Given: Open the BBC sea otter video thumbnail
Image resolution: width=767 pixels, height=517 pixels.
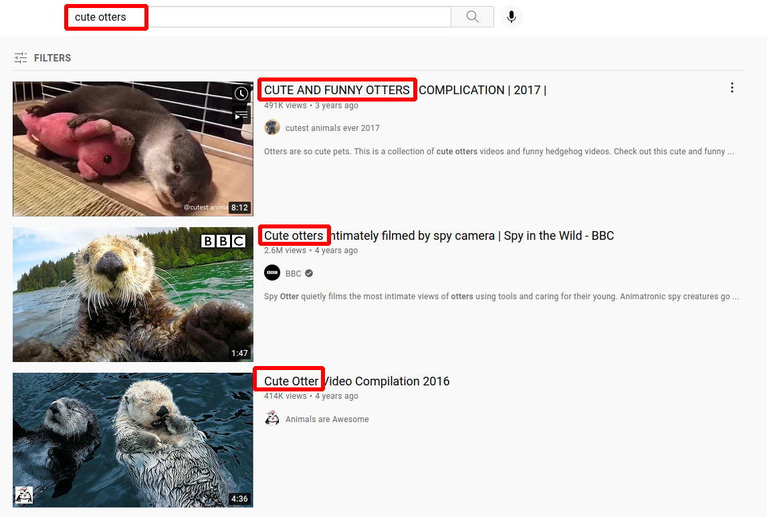Looking at the screenshot, I should click(x=133, y=294).
